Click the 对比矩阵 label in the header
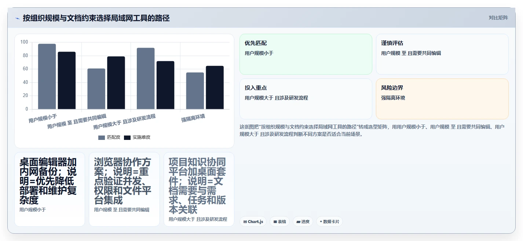The image size is (523, 241). pyautogui.click(x=498, y=18)
